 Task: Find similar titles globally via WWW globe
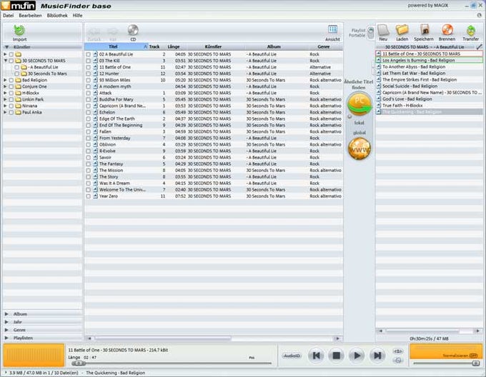359,149
